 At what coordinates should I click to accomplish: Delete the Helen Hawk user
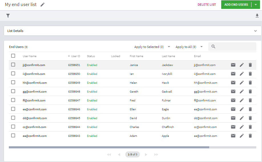[x=250, y=83]
